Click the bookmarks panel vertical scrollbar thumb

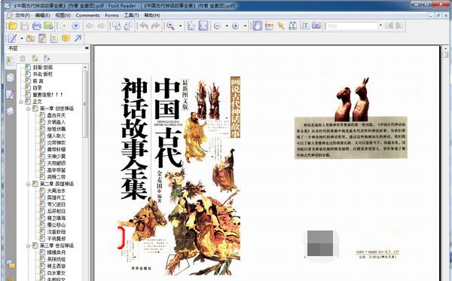[x=85, y=104]
